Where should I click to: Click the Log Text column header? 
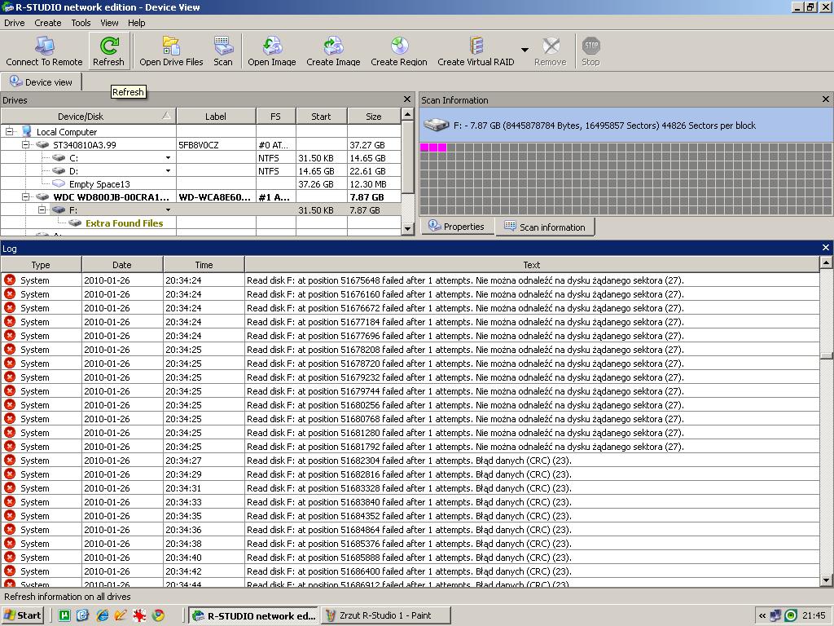point(532,265)
